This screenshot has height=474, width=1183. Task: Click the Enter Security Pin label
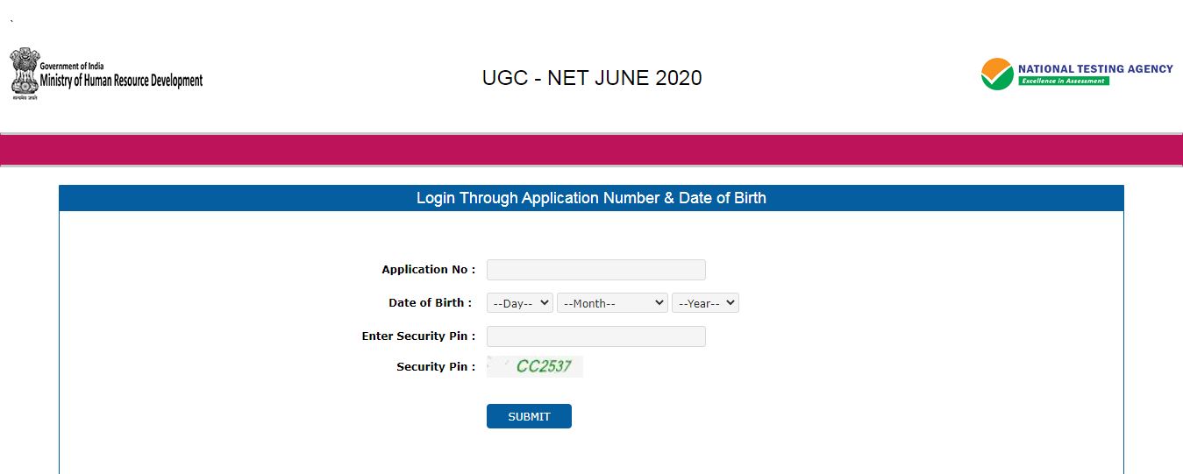(418, 336)
